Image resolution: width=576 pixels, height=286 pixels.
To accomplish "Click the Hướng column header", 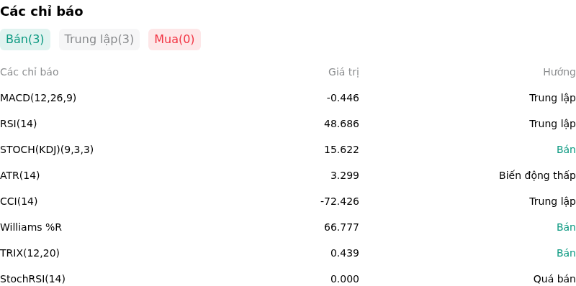I will click(559, 73).
